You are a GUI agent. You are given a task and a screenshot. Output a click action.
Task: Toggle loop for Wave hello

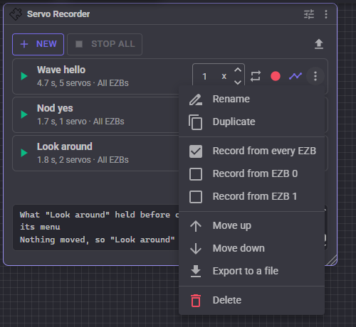[x=256, y=76]
